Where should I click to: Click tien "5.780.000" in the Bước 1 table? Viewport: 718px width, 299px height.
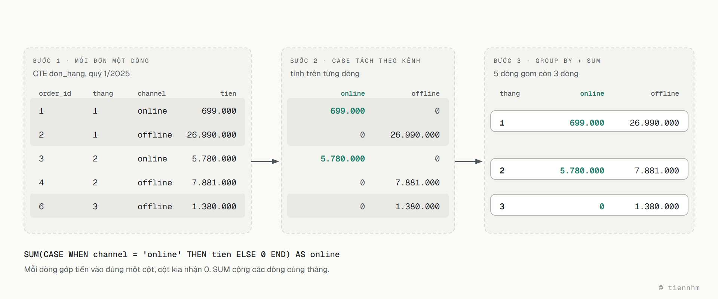point(214,159)
